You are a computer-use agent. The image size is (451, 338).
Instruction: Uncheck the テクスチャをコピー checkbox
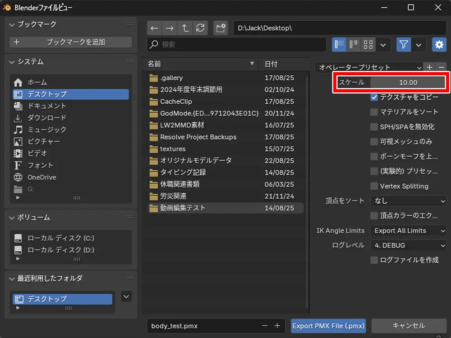click(374, 97)
